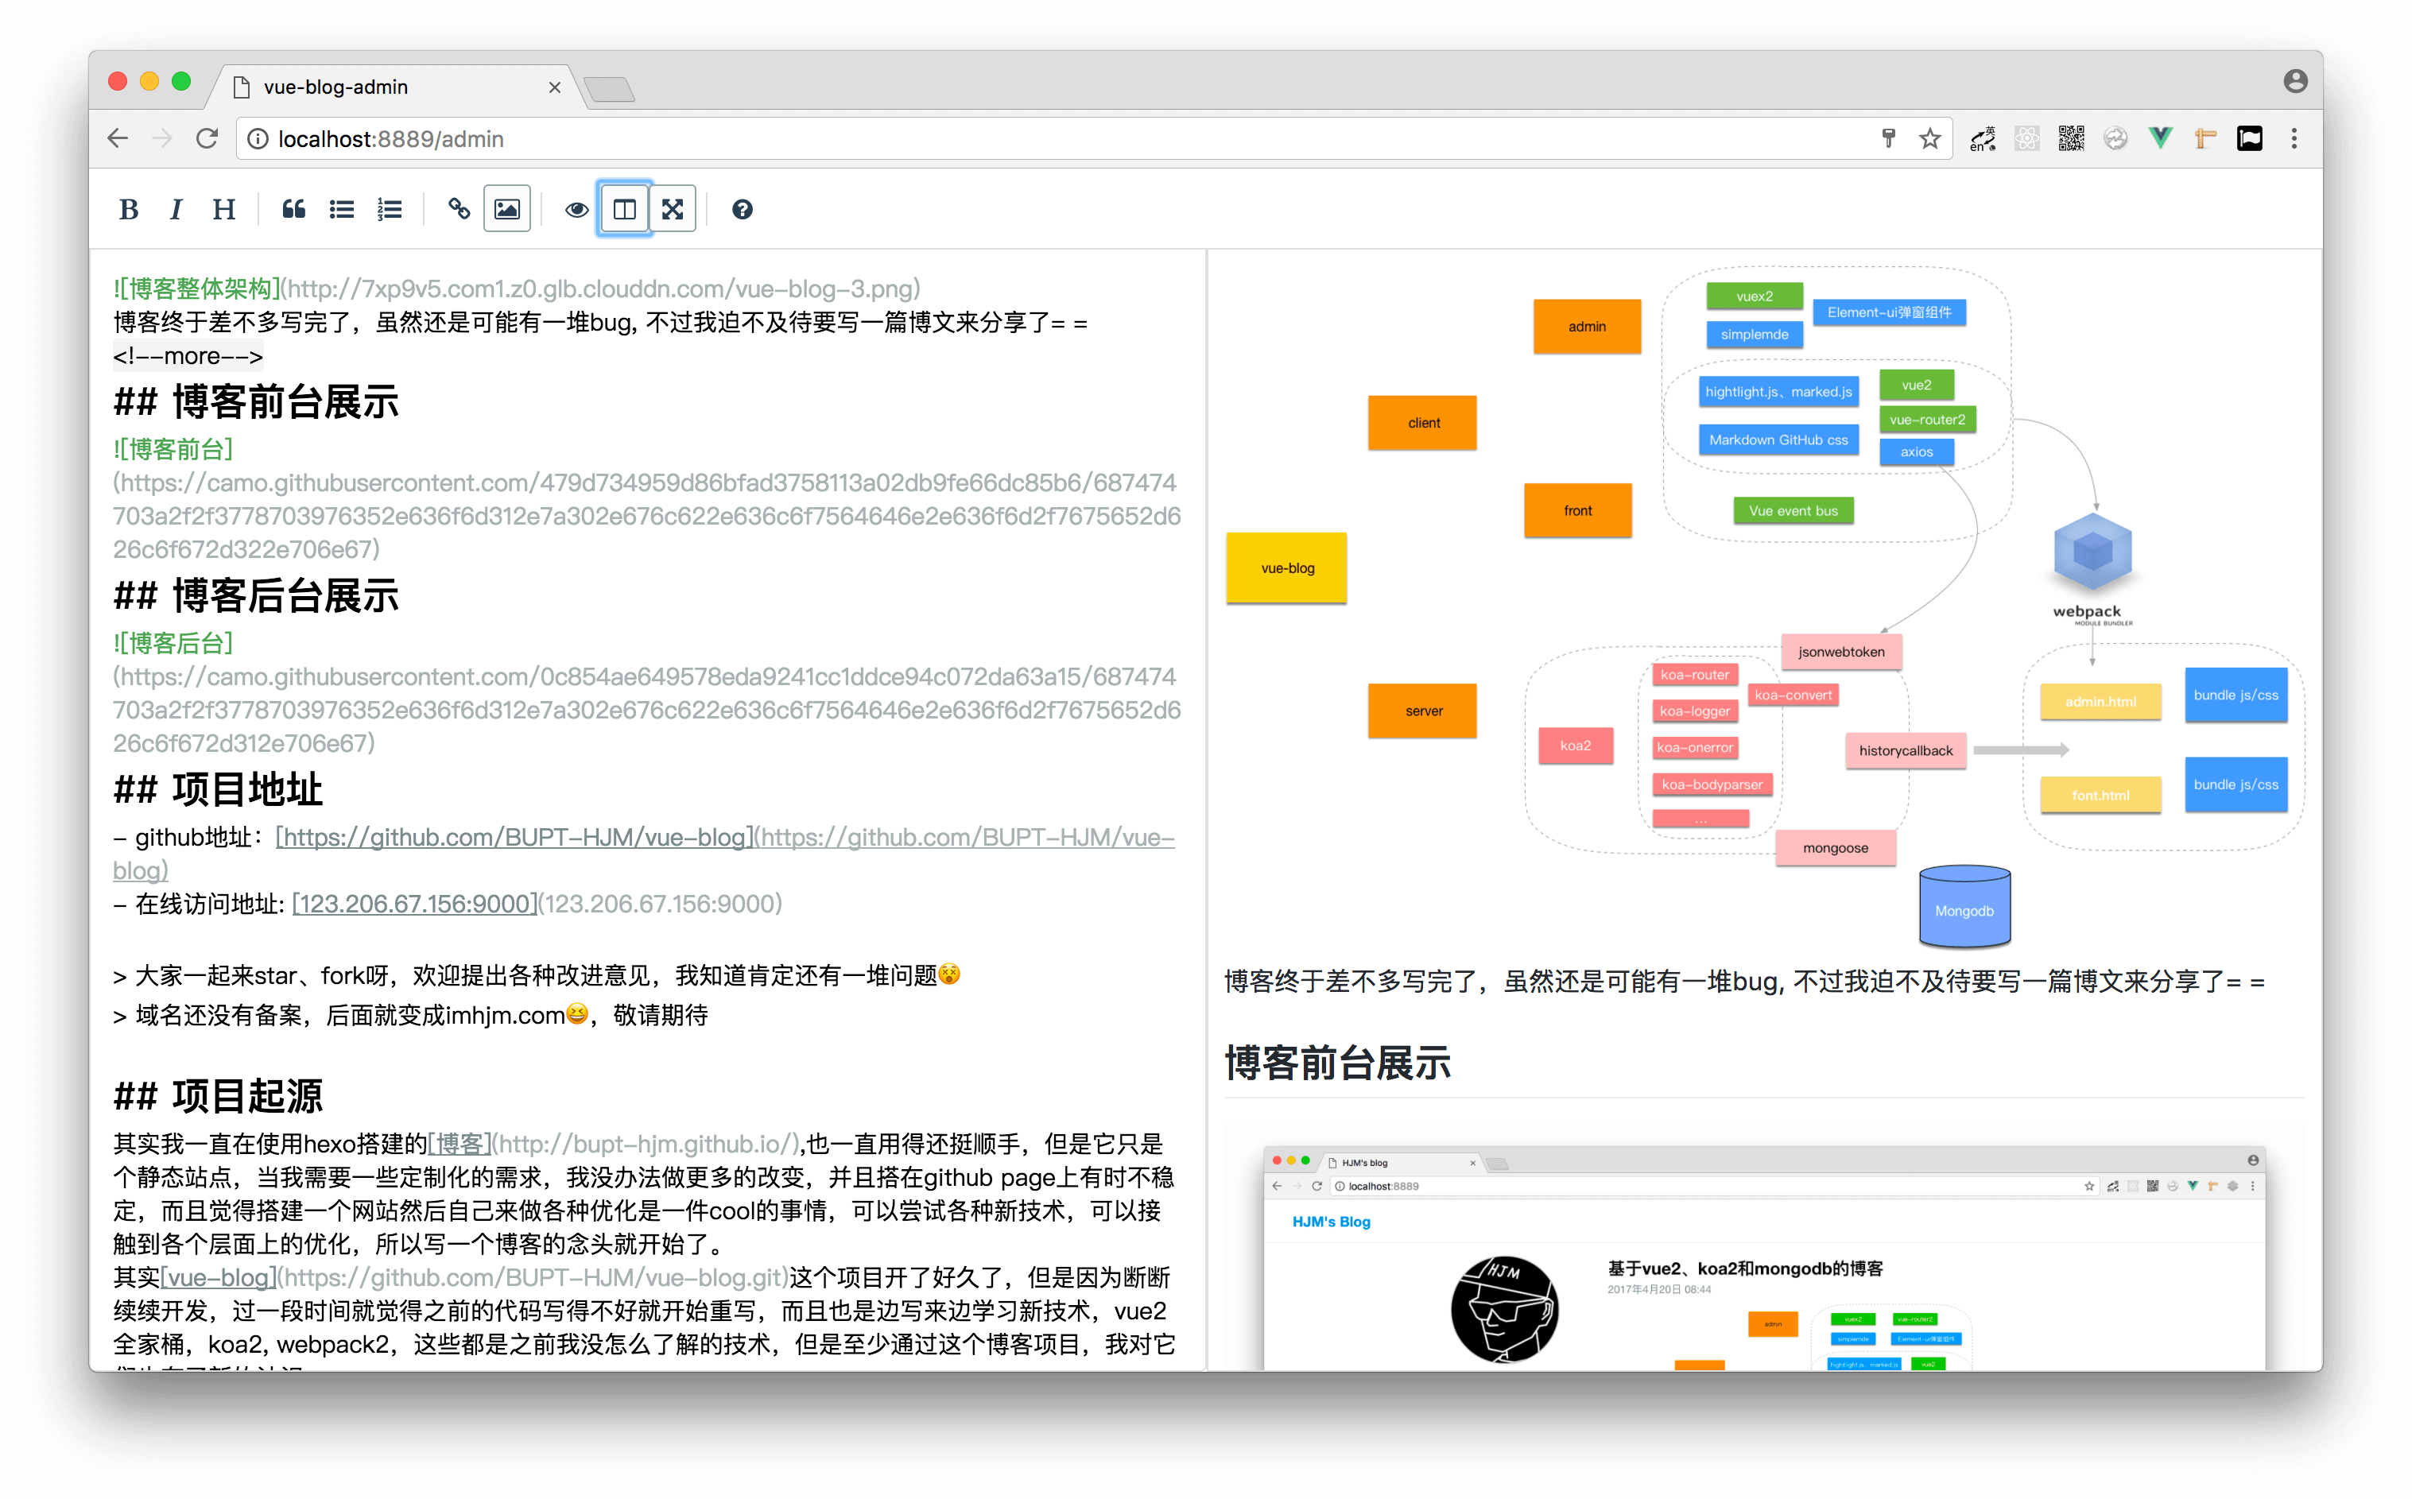Click the 123.206.67.156:9000 link text
2412x1499 pixels.
(414, 904)
